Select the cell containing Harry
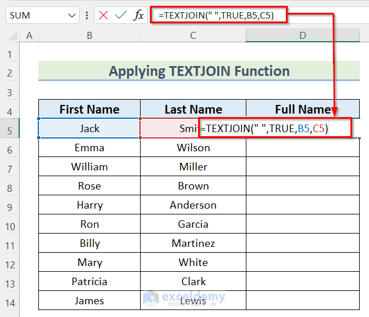The width and height of the screenshot is (369, 317). pos(89,205)
